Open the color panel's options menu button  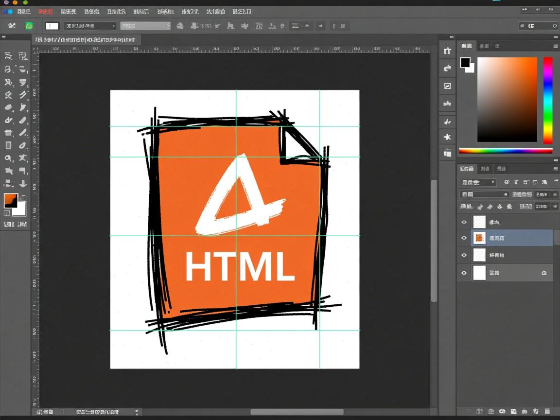[x=555, y=46]
